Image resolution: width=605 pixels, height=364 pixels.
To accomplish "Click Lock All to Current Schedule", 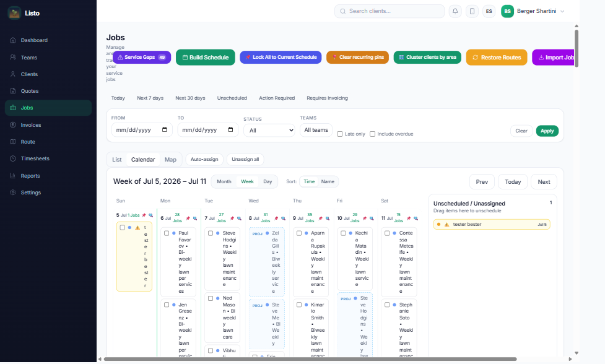I will [x=281, y=57].
